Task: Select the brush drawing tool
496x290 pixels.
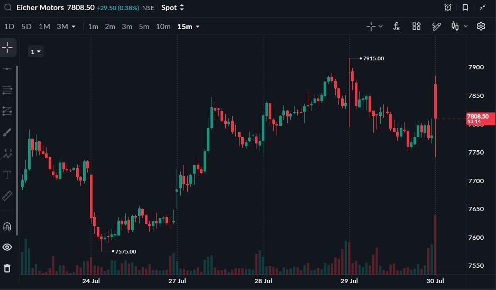Action: click(7, 132)
